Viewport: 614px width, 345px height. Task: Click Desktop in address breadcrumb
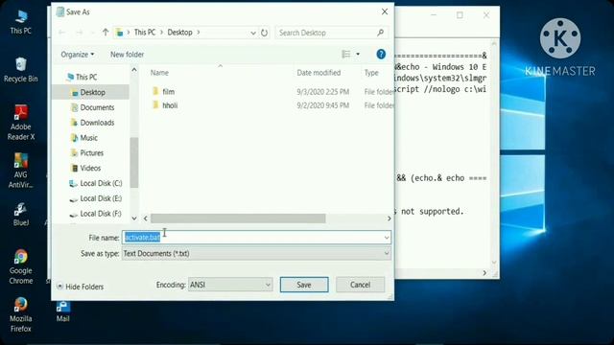(x=179, y=33)
